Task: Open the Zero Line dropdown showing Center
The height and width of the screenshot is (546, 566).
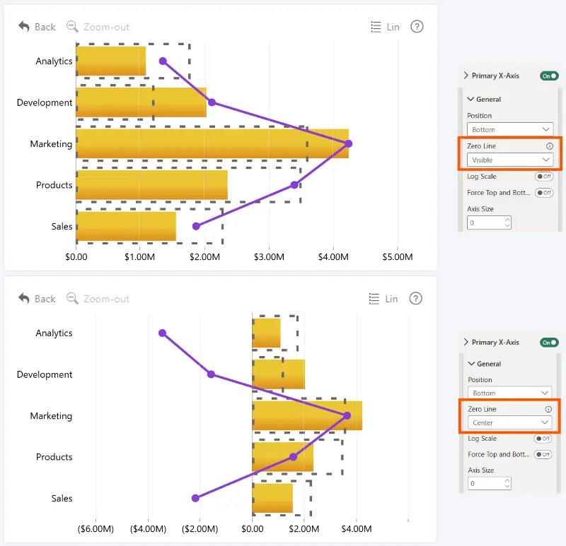Action: [x=509, y=422]
